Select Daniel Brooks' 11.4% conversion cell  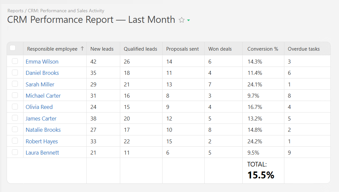[x=263, y=72]
